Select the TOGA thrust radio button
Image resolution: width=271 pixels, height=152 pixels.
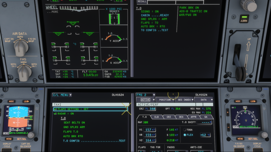185,130
